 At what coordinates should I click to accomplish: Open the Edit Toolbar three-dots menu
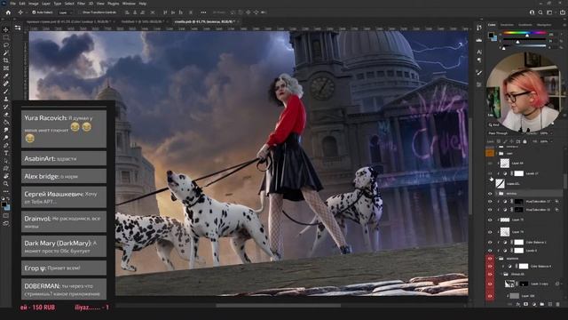coord(6,191)
